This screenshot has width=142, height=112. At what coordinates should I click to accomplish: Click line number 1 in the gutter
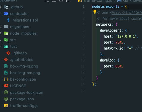pyautogui.click(x=84, y=7)
